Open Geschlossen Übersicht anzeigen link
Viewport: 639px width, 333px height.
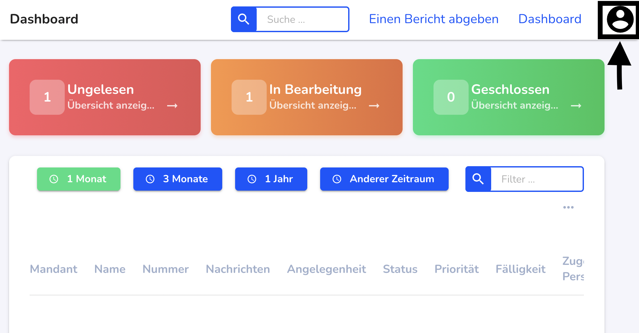coord(515,105)
